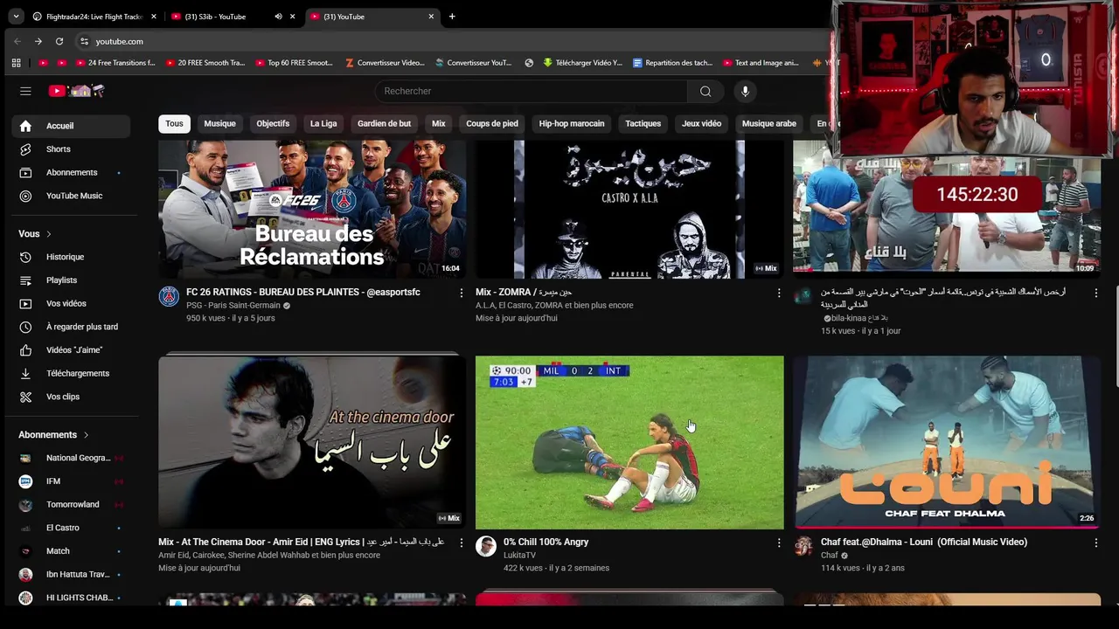Screen dimensions: 1119x629
Task: Open 24 Free Transitions bookmark
Action: [115, 63]
